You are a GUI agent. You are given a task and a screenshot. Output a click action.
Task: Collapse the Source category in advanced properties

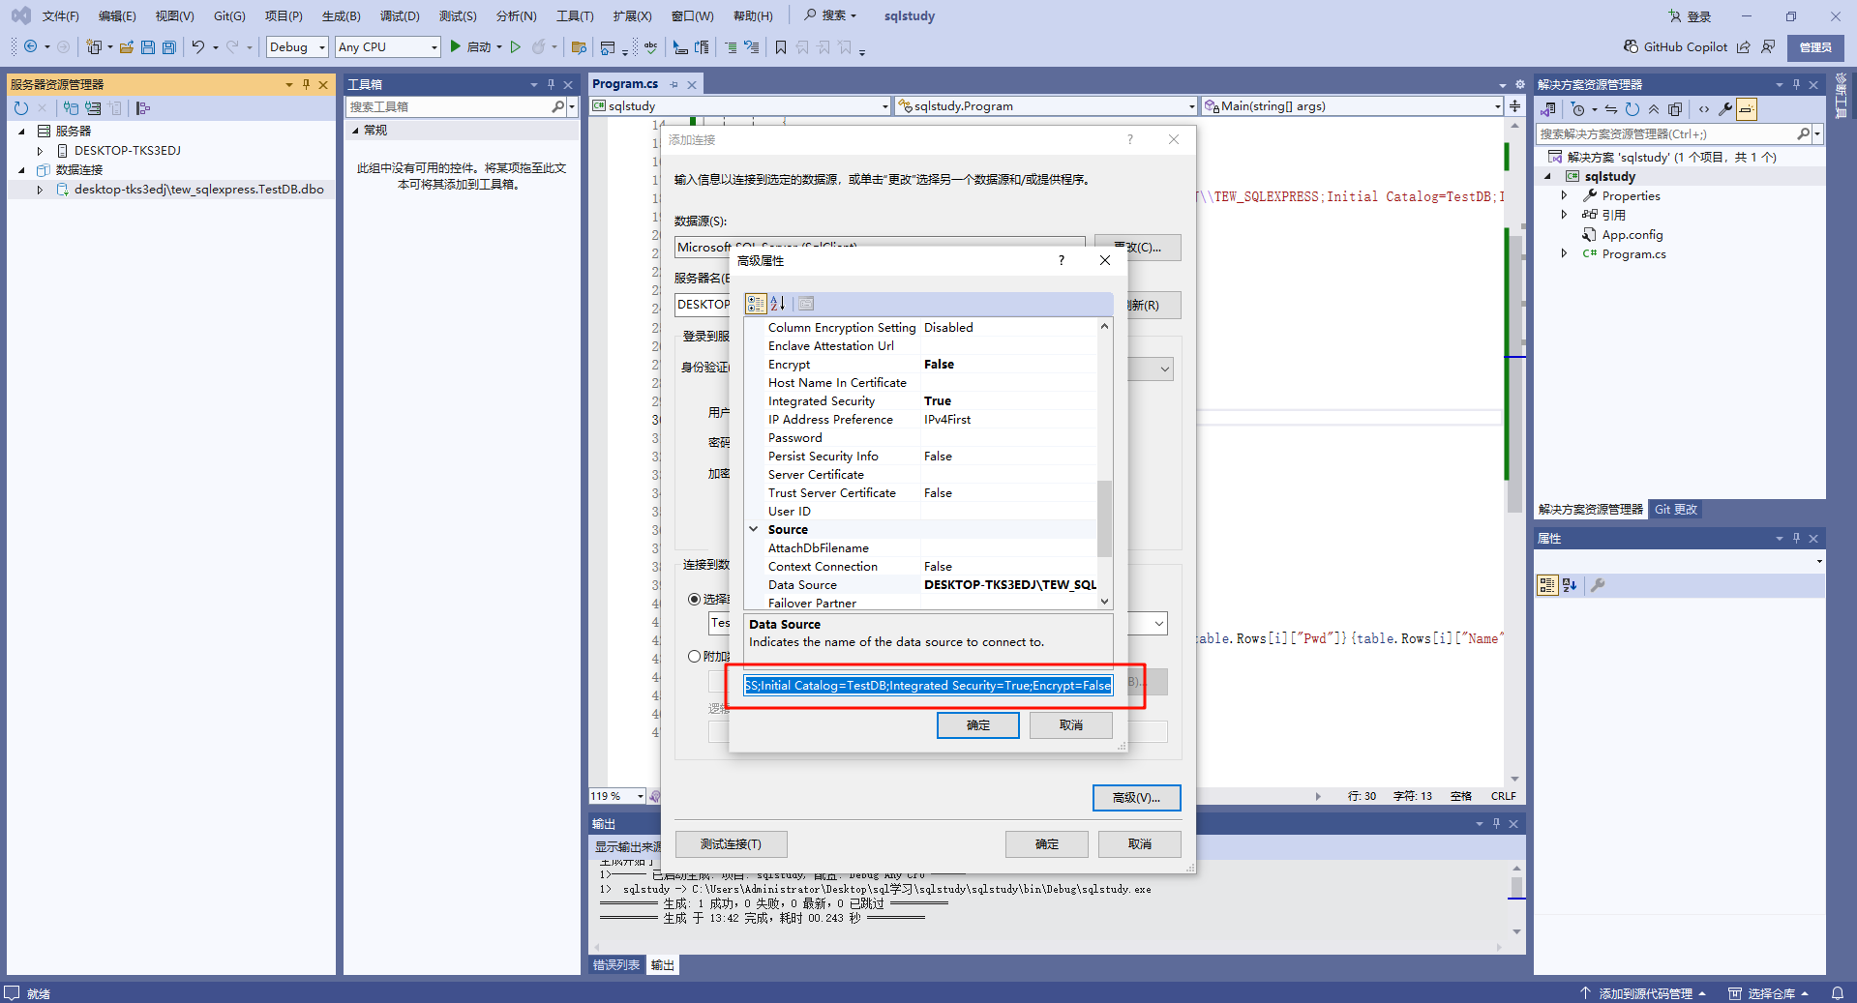coord(754,529)
